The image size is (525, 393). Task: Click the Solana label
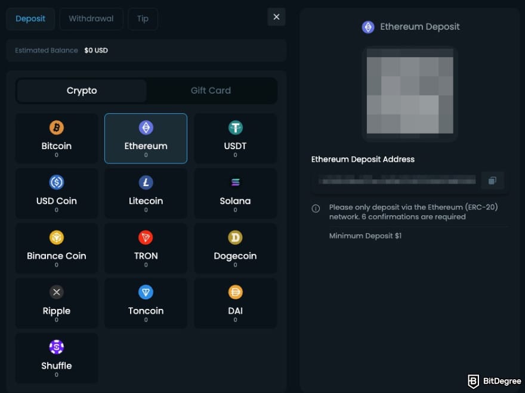click(236, 201)
